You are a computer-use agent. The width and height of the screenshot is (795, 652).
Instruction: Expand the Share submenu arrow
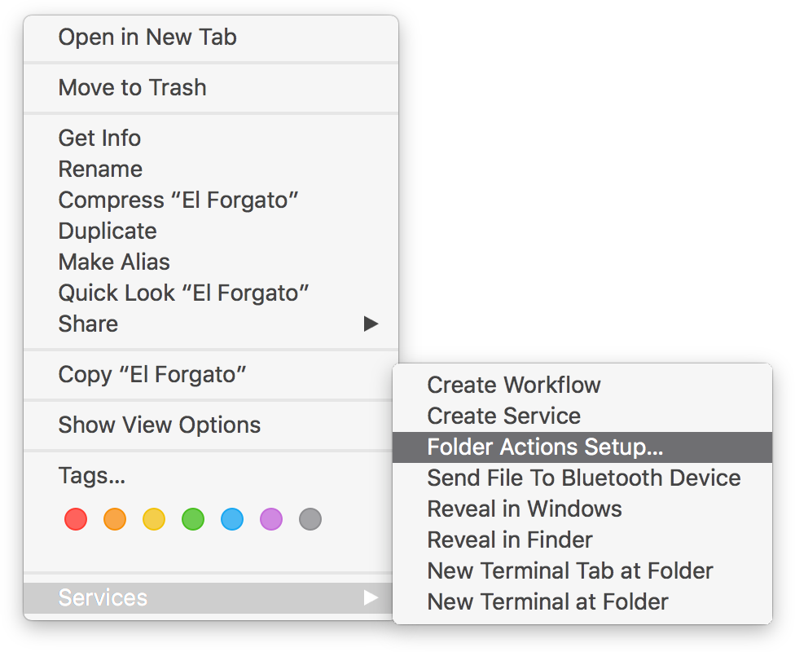pyautogui.click(x=371, y=324)
